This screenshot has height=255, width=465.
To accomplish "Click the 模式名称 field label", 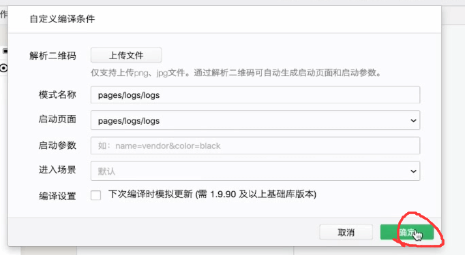I will tap(57, 95).
